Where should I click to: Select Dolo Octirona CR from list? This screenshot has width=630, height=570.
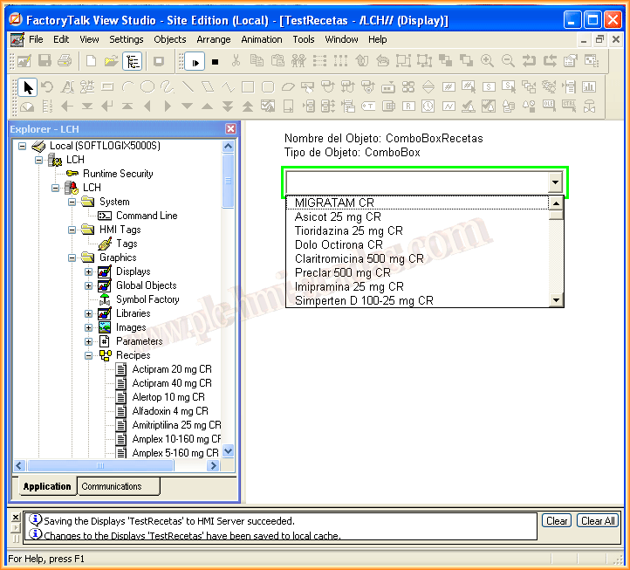(339, 244)
